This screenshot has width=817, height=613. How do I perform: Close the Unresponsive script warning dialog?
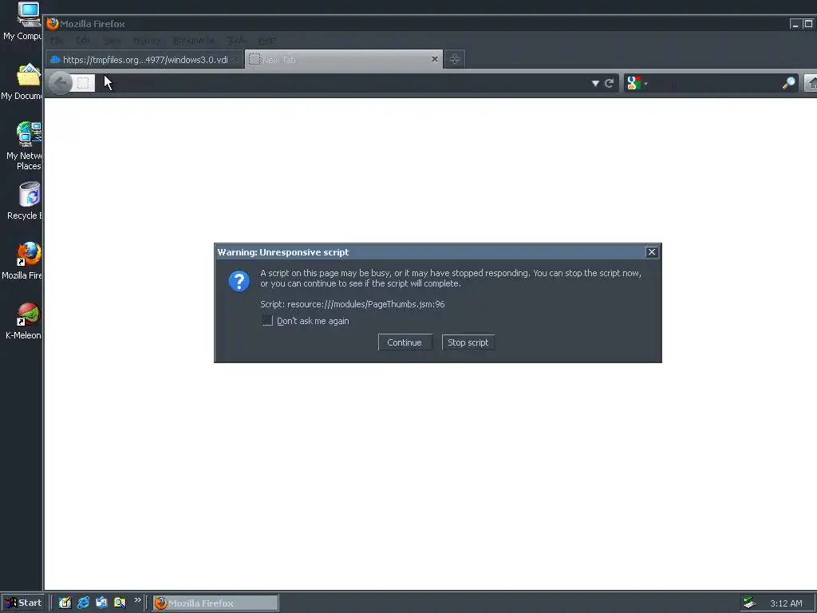click(x=651, y=251)
